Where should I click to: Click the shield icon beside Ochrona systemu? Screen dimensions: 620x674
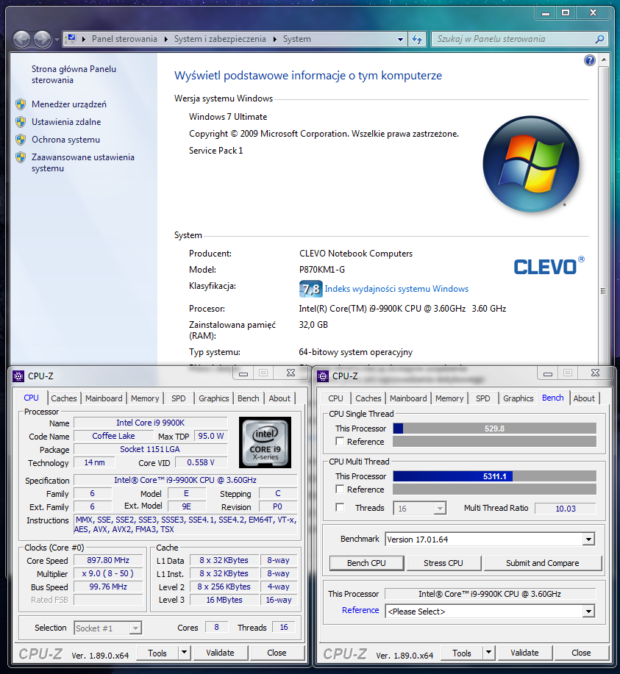21,140
